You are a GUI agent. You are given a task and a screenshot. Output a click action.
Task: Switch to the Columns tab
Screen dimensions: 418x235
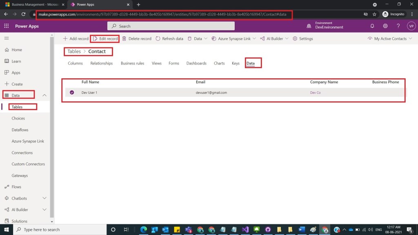75,63
